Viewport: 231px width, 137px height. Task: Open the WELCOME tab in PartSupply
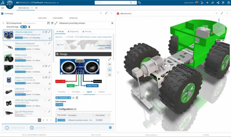(42, 18)
